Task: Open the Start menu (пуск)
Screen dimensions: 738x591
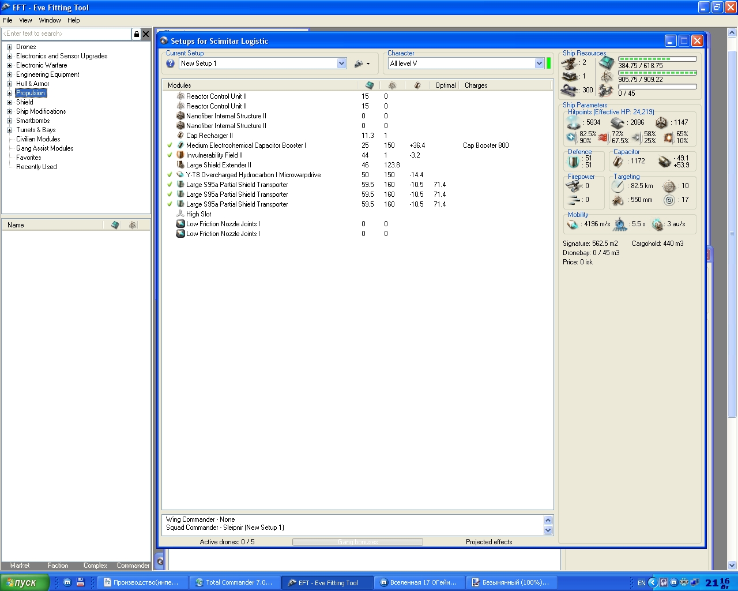Action: pos(24,582)
